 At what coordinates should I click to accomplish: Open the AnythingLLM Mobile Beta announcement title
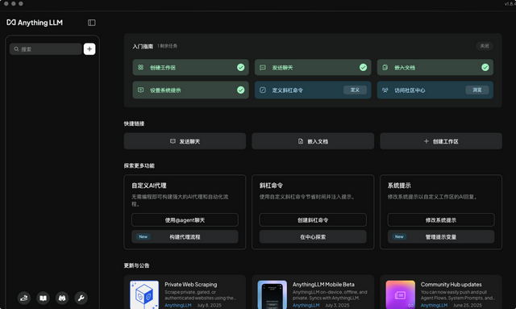(x=323, y=284)
